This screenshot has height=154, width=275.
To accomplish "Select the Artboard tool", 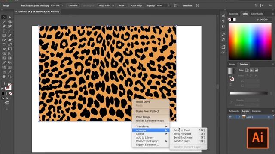I will coord(4,72).
